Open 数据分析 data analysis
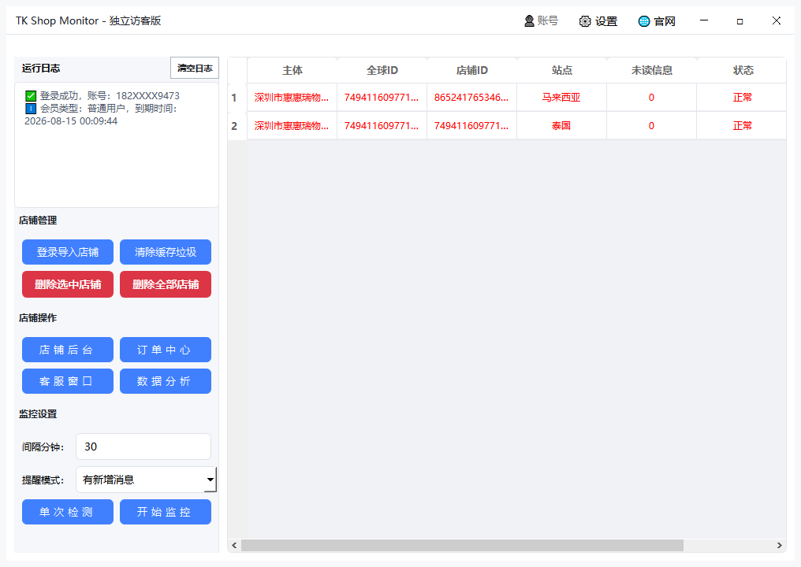801x567 pixels. tap(166, 381)
